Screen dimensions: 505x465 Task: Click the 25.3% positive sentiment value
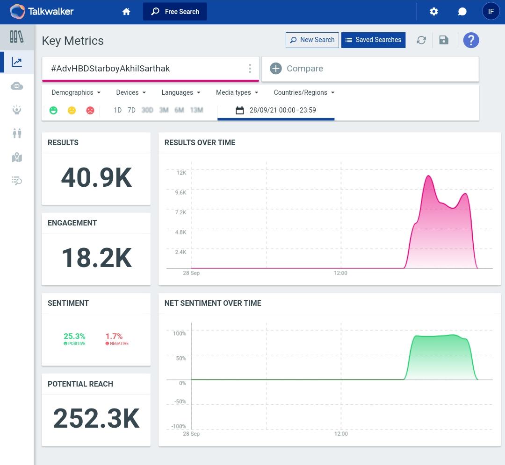[x=74, y=336]
